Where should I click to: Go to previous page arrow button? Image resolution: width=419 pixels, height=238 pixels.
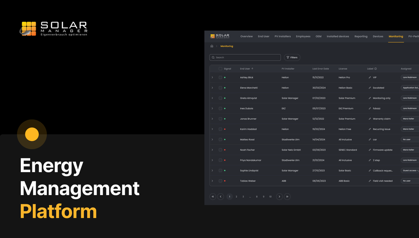[221, 197]
